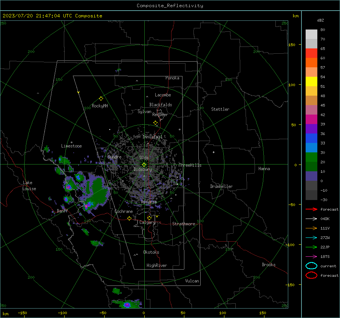The image size is (340, 318).
Task: Click the Strathmore label
Action: [184, 224]
